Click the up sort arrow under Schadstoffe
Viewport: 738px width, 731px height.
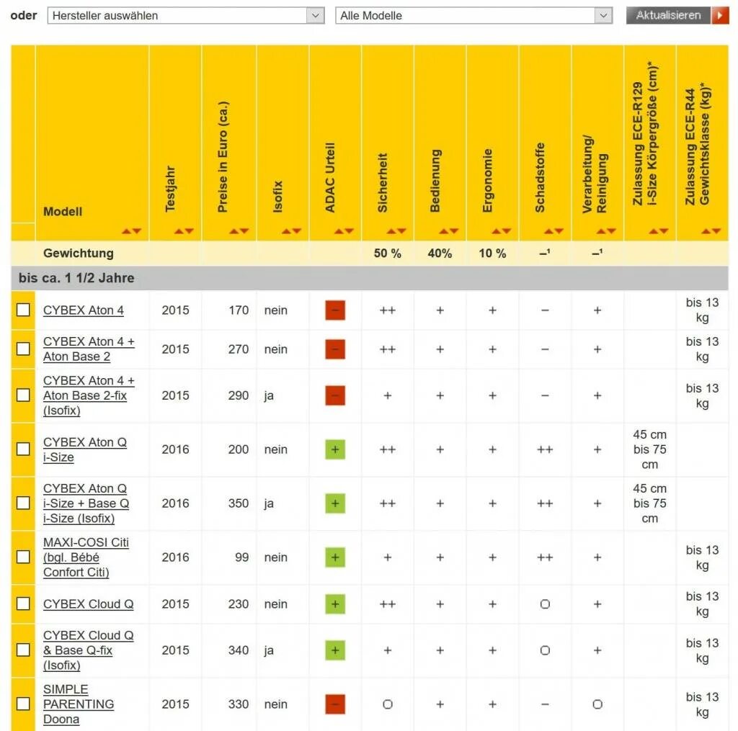pos(548,231)
